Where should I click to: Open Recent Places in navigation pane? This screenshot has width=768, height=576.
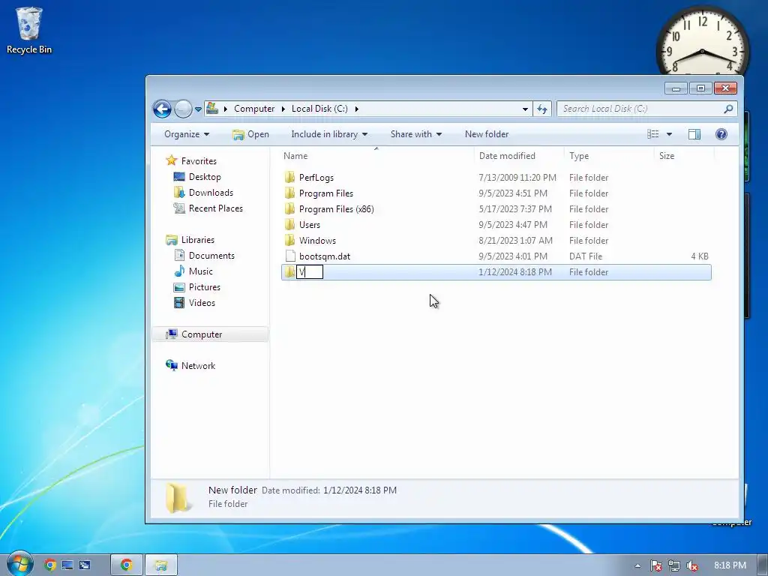(x=216, y=208)
